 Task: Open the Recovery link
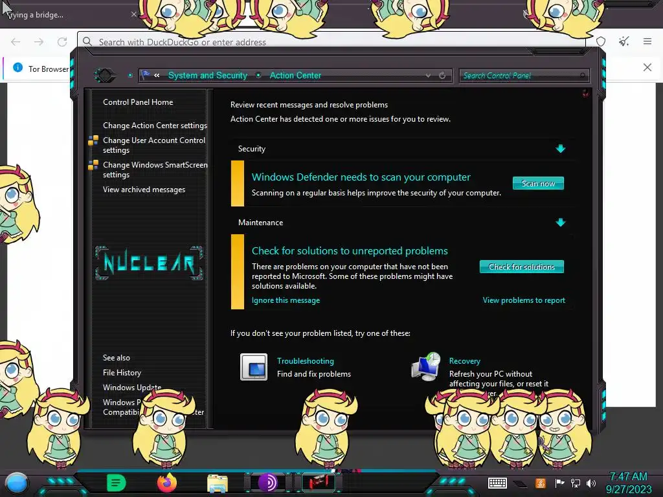click(x=464, y=361)
